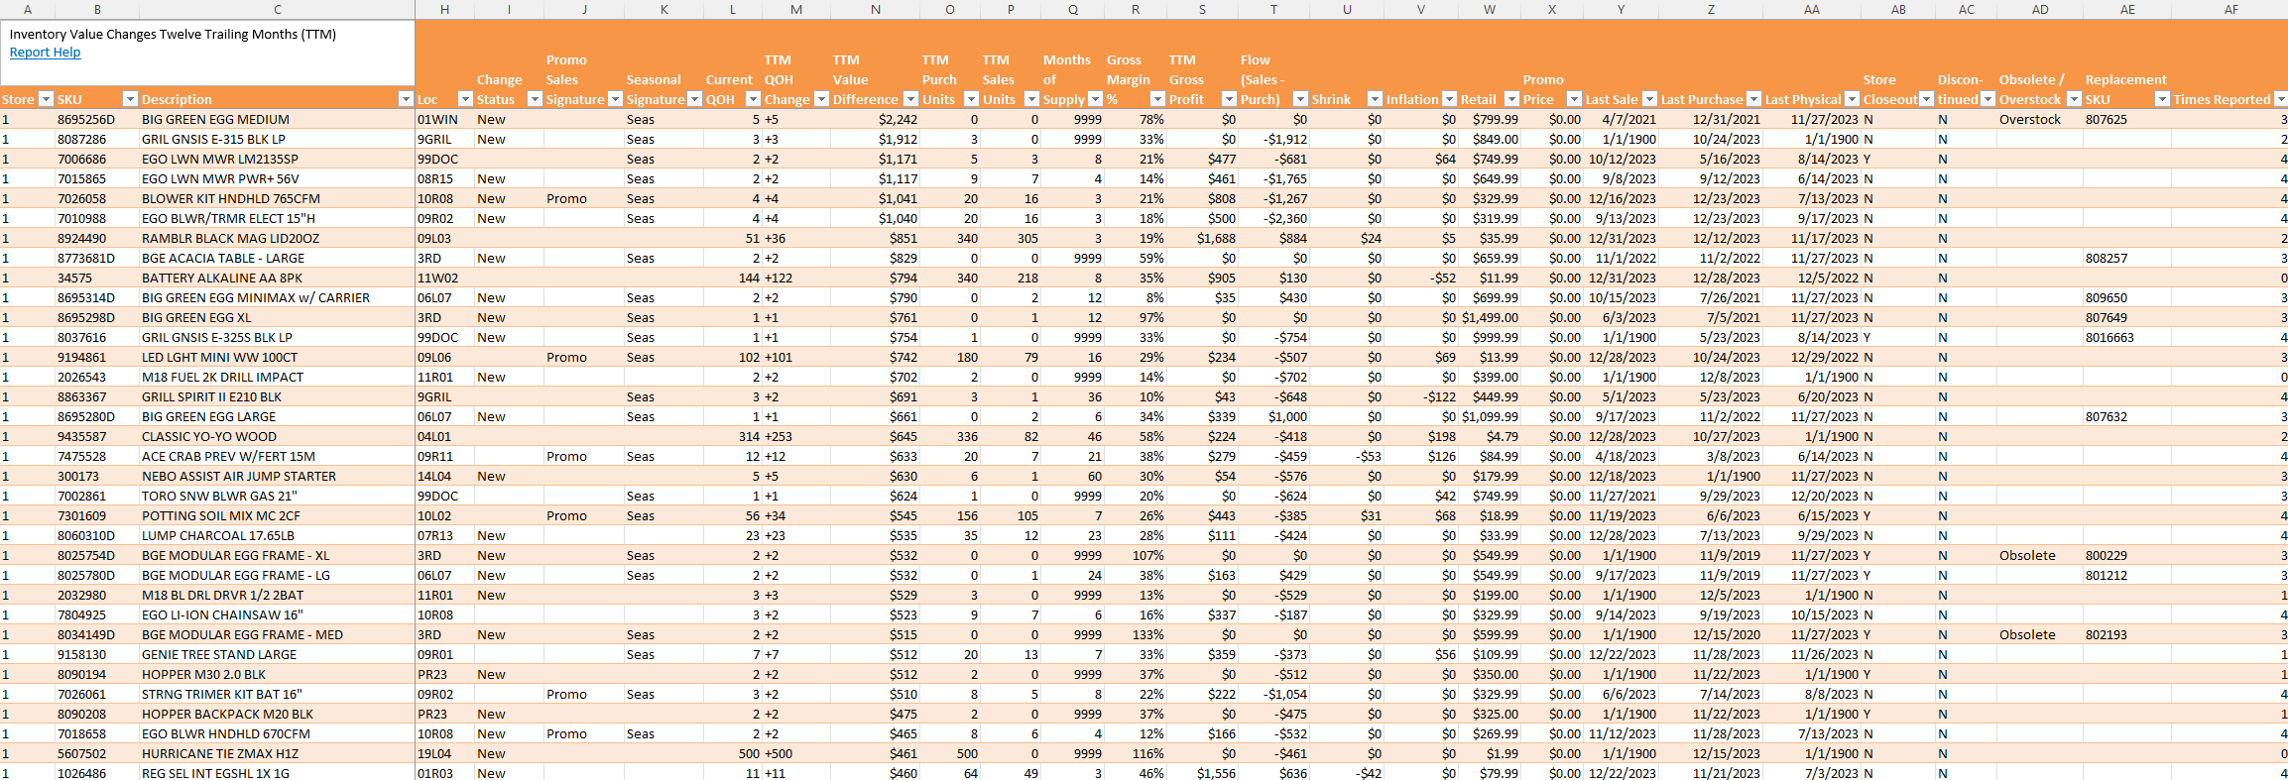Open the TTM Sales Units filter dropdown
This screenshot has width=2288, height=780.
[1031, 99]
